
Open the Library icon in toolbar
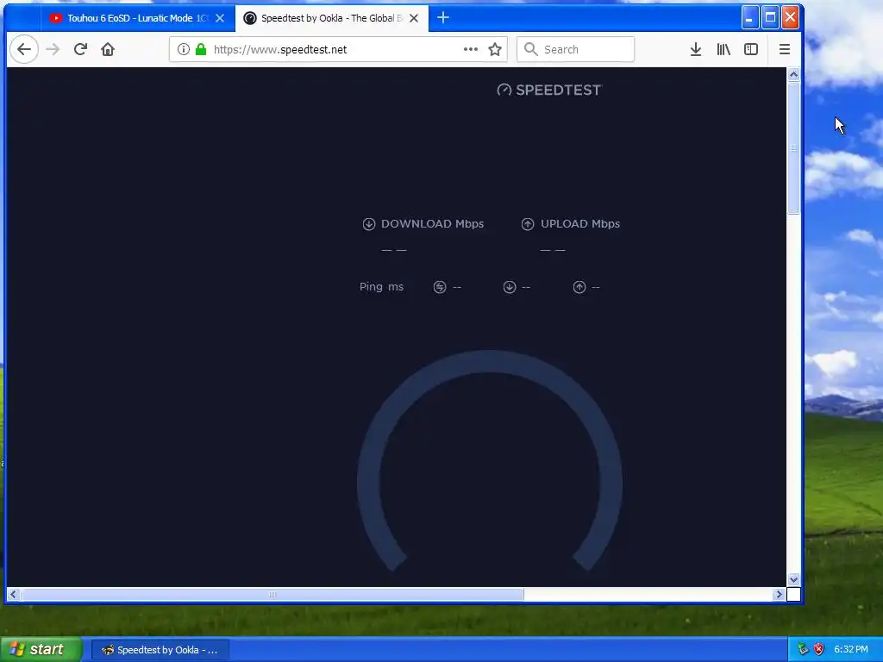(x=723, y=49)
